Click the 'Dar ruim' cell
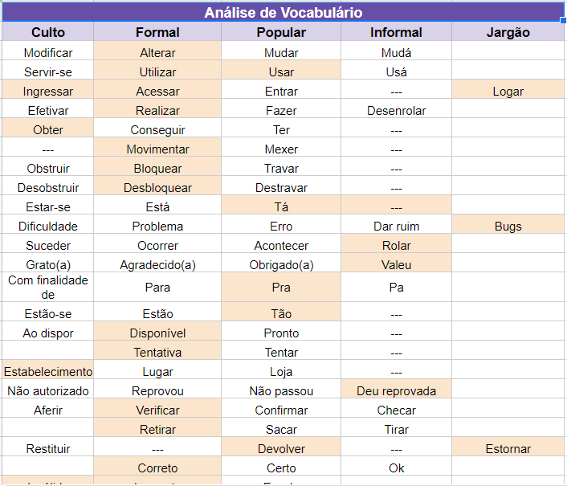The height and width of the screenshot is (486, 567). tap(396, 227)
